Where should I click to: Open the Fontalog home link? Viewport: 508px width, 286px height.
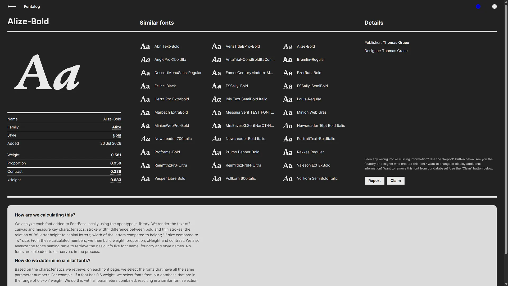(x=32, y=6)
